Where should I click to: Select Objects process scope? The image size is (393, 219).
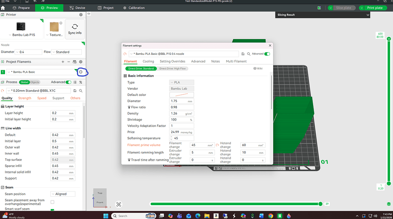35,82
